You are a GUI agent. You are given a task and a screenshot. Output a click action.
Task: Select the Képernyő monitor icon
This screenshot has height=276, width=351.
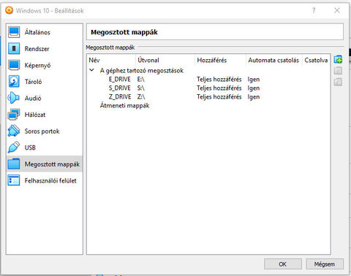click(14, 65)
